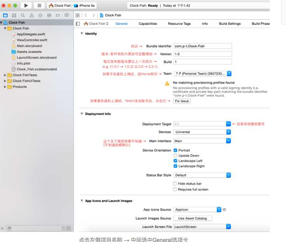Image resolution: width=286 pixels, height=242 pixels.
Task: Select Assets.xcassets in navigator
Action: tap(29, 52)
